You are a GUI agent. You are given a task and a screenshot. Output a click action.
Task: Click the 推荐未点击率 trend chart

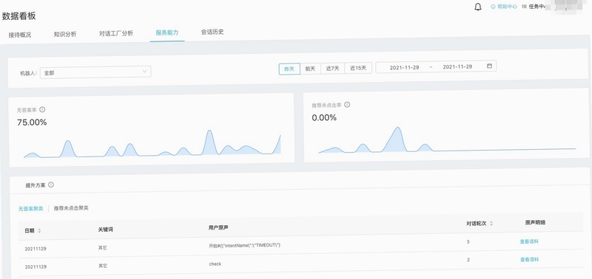[x=447, y=140]
